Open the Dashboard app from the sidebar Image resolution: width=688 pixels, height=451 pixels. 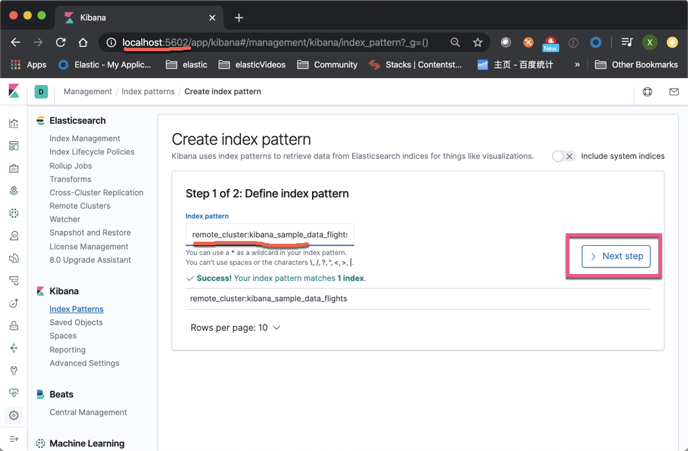coord(13,145)
